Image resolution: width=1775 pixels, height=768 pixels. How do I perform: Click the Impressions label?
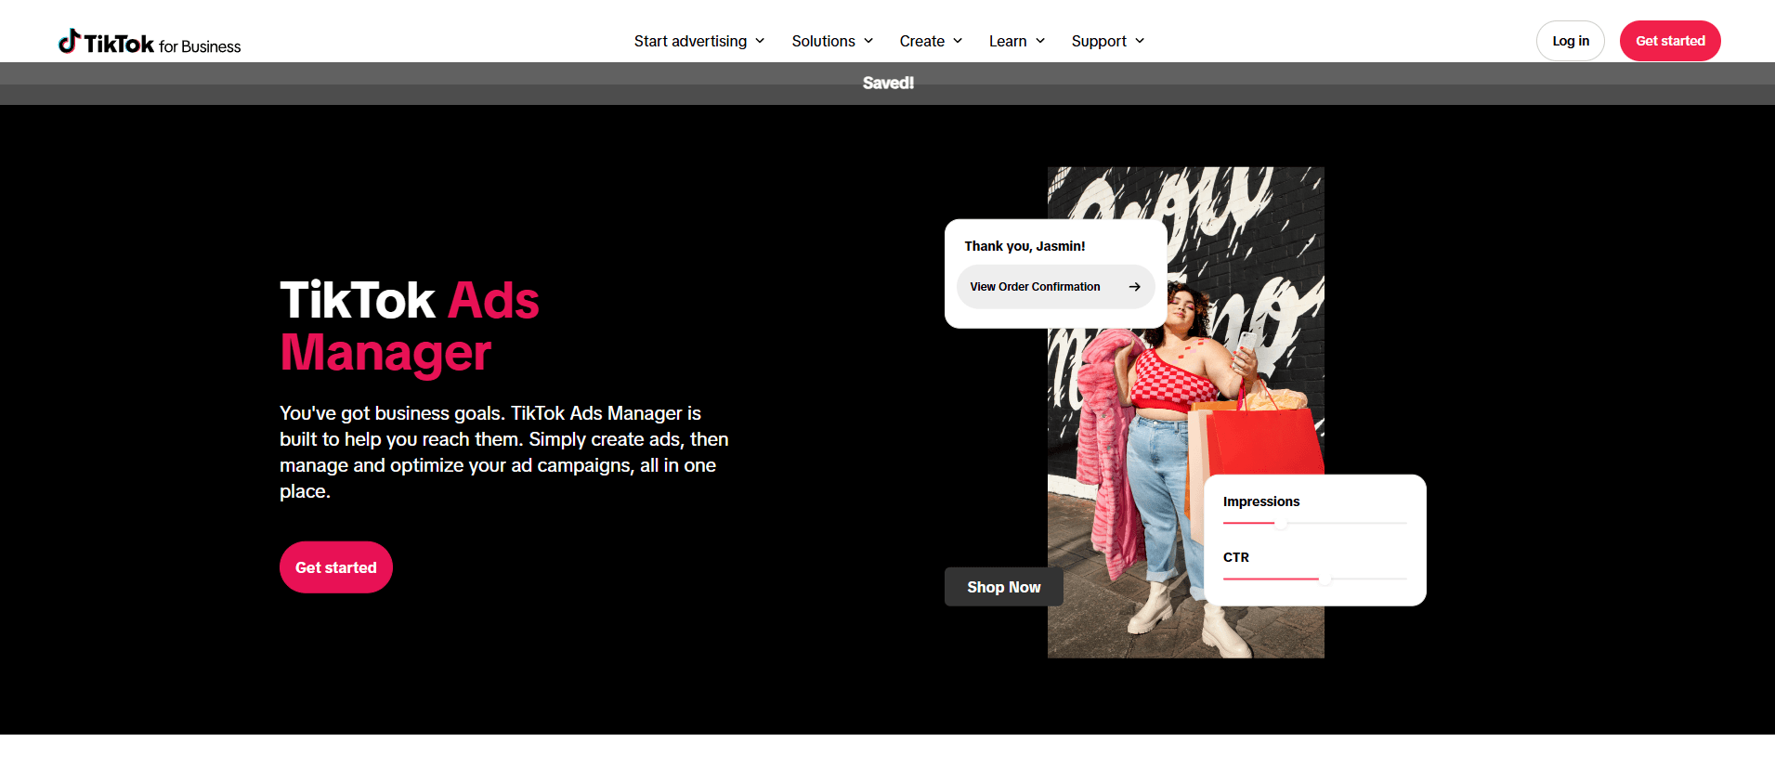click(1261, 501)
